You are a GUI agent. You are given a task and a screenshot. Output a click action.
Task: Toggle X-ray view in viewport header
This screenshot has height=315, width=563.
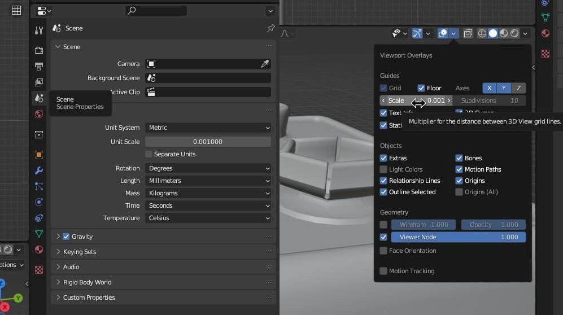(468, 34)
